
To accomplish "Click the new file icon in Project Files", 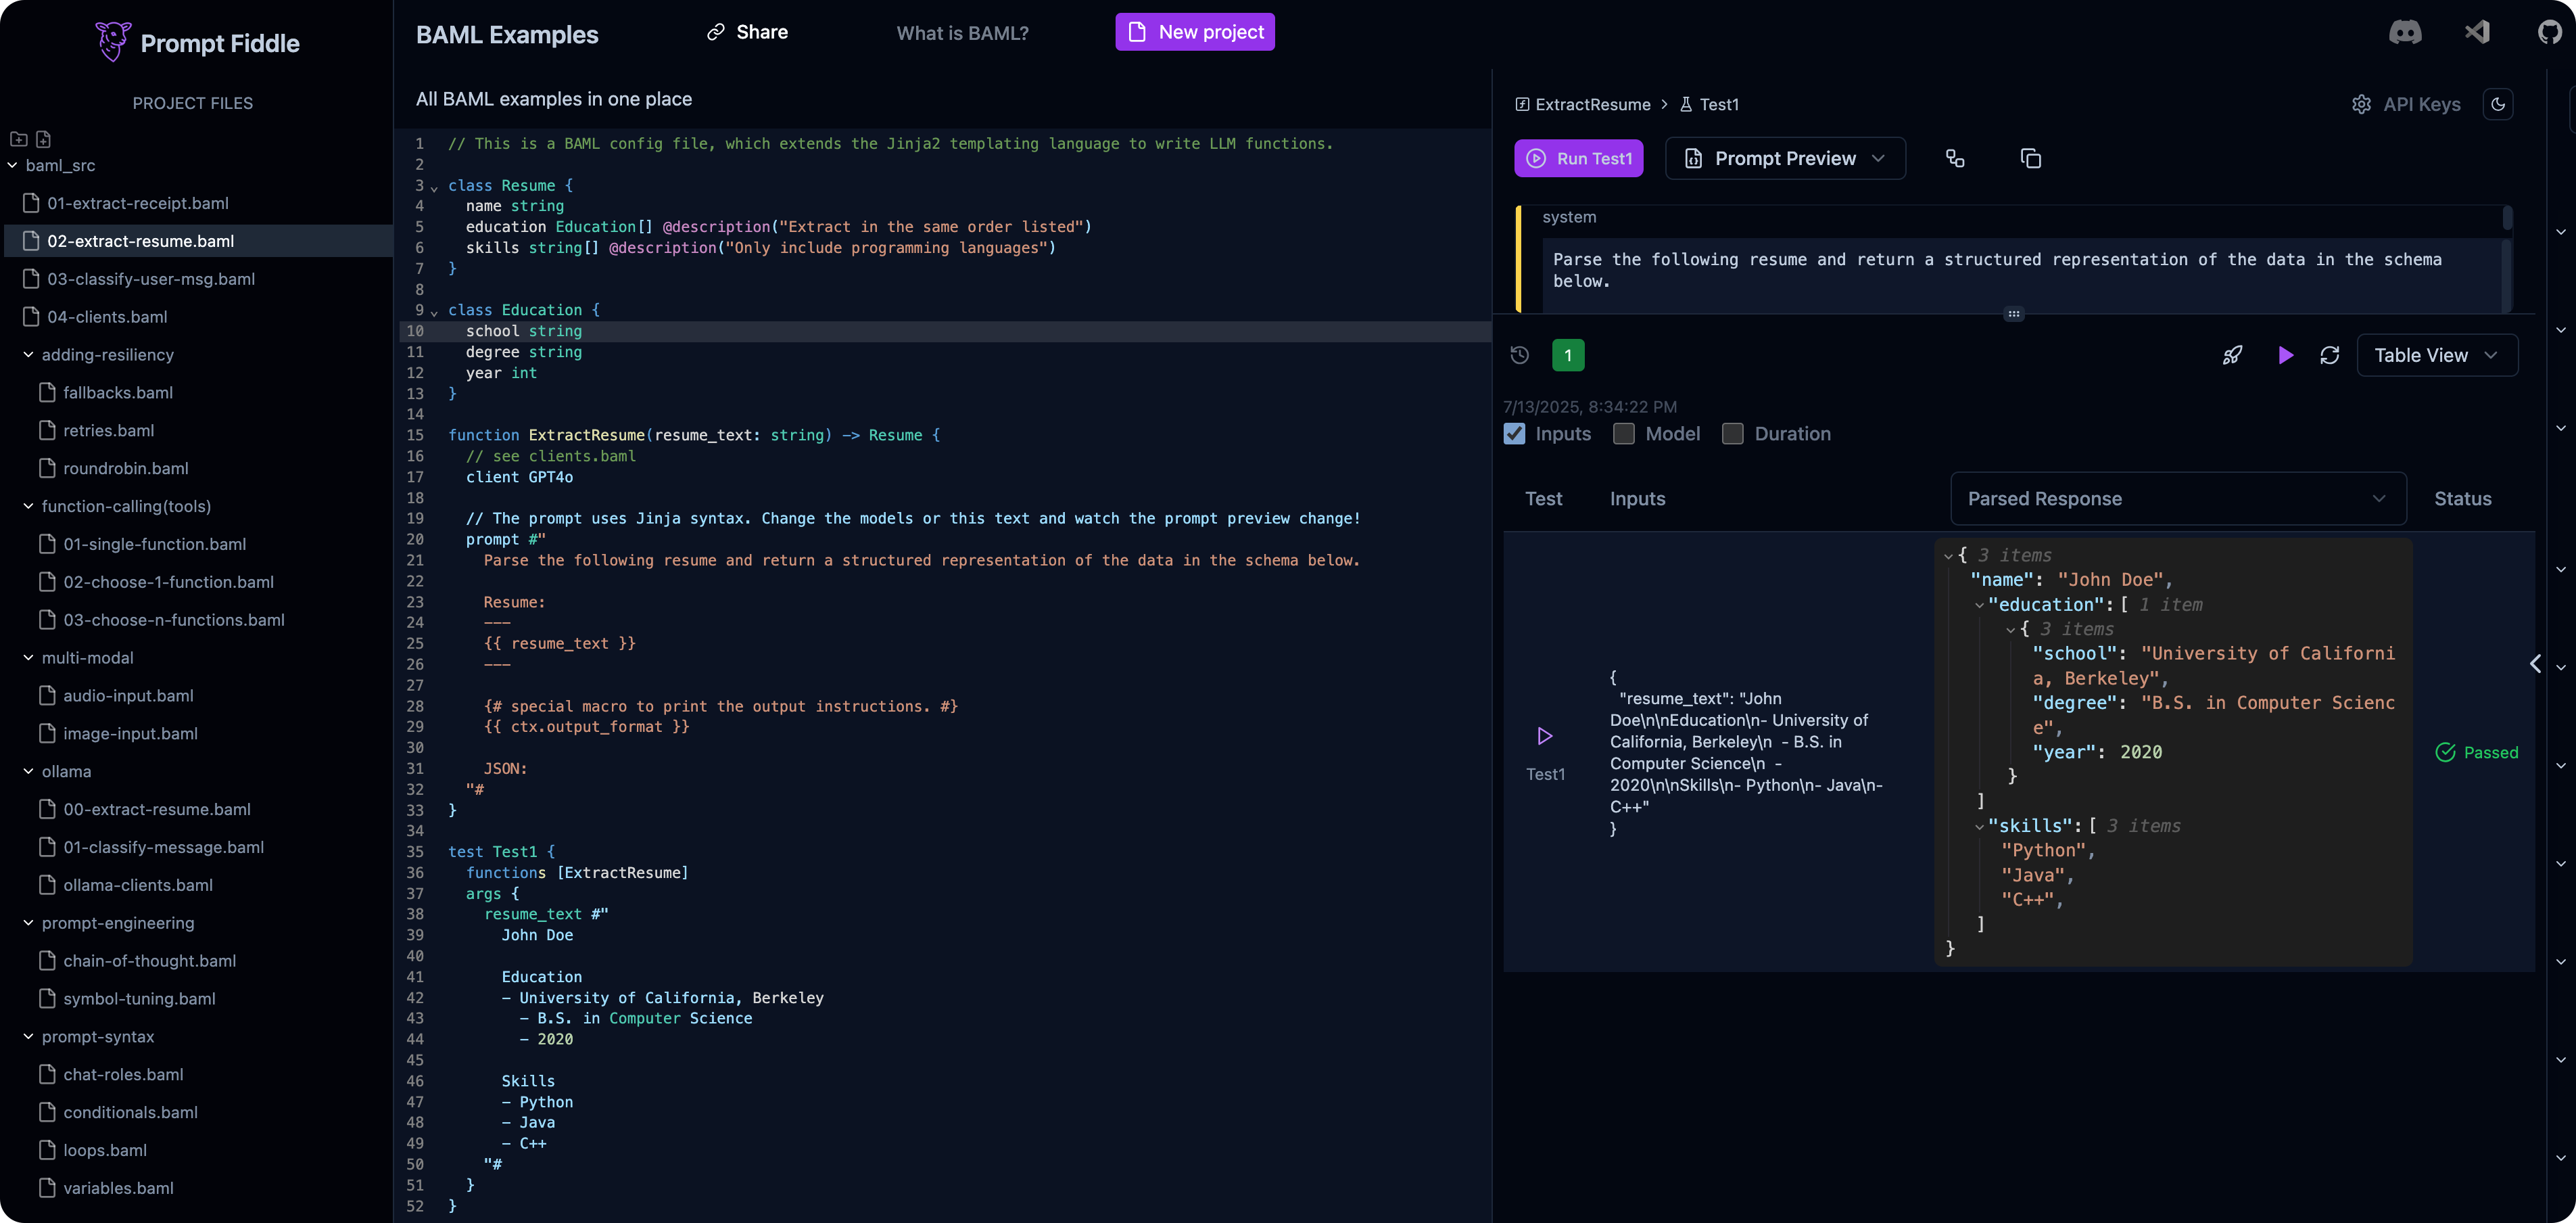I will click(43, 139).
